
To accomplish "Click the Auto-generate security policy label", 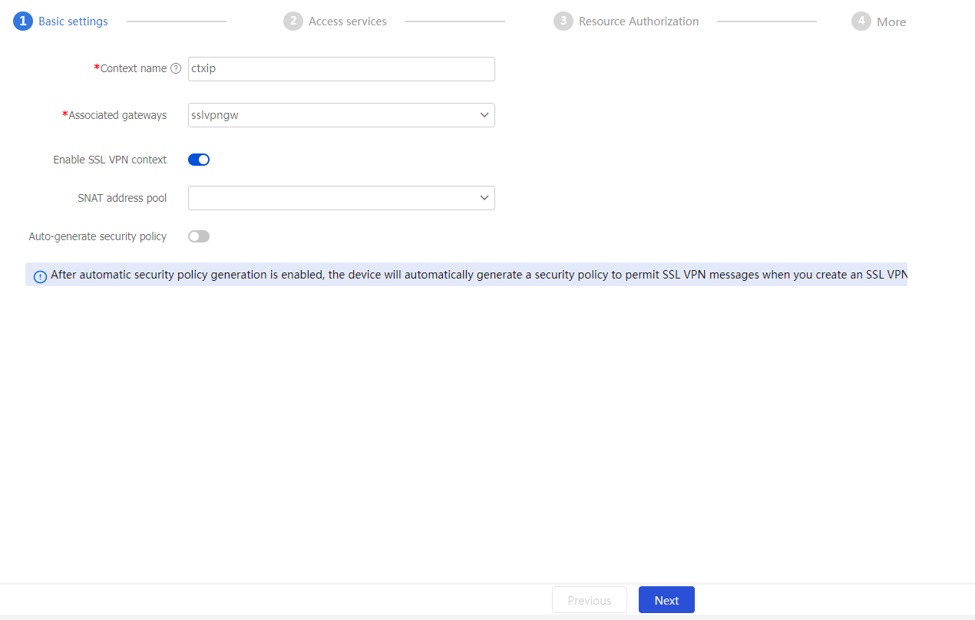I will 97,236.
